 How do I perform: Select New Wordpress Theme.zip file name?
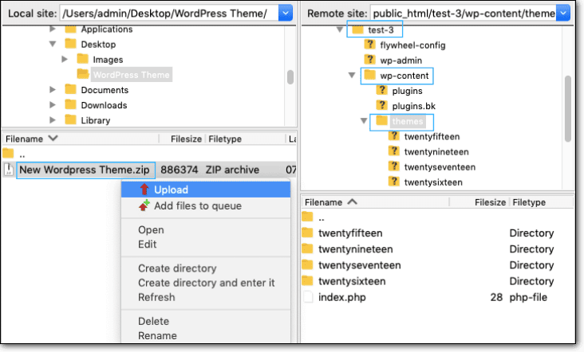[85, 170]
